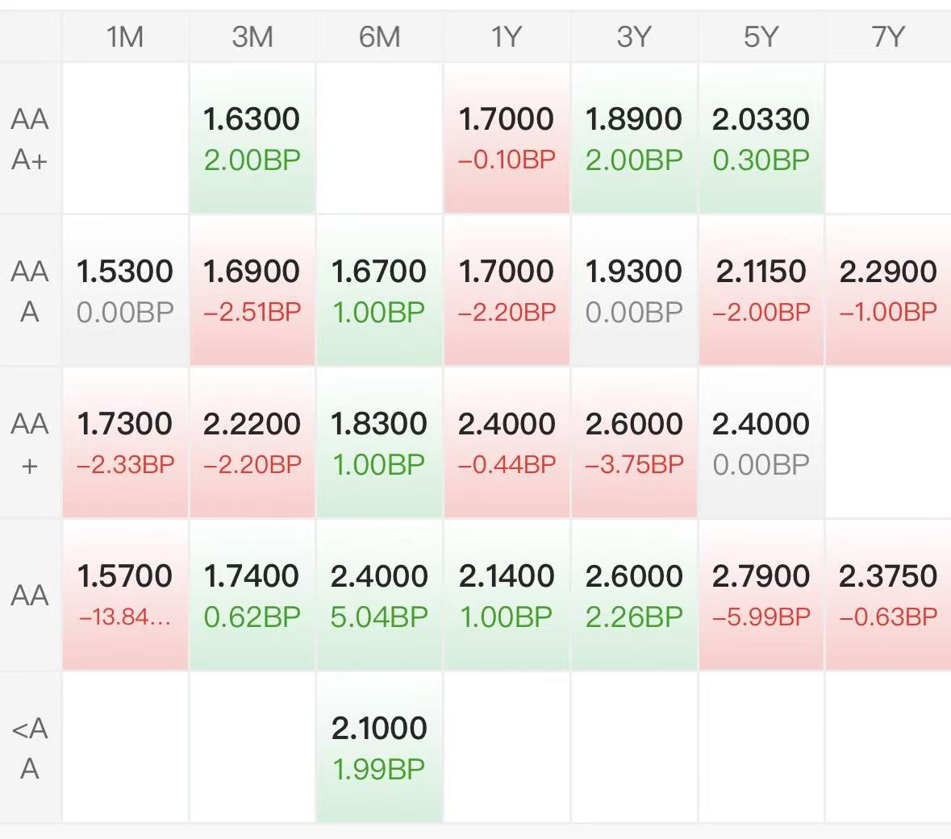Select the 3M column header
951x839 pixels.
click(252, 36)
